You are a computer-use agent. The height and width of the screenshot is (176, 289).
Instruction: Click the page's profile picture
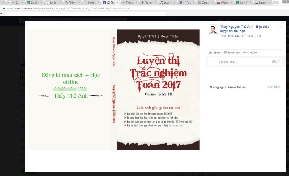[x=213, y=29]
